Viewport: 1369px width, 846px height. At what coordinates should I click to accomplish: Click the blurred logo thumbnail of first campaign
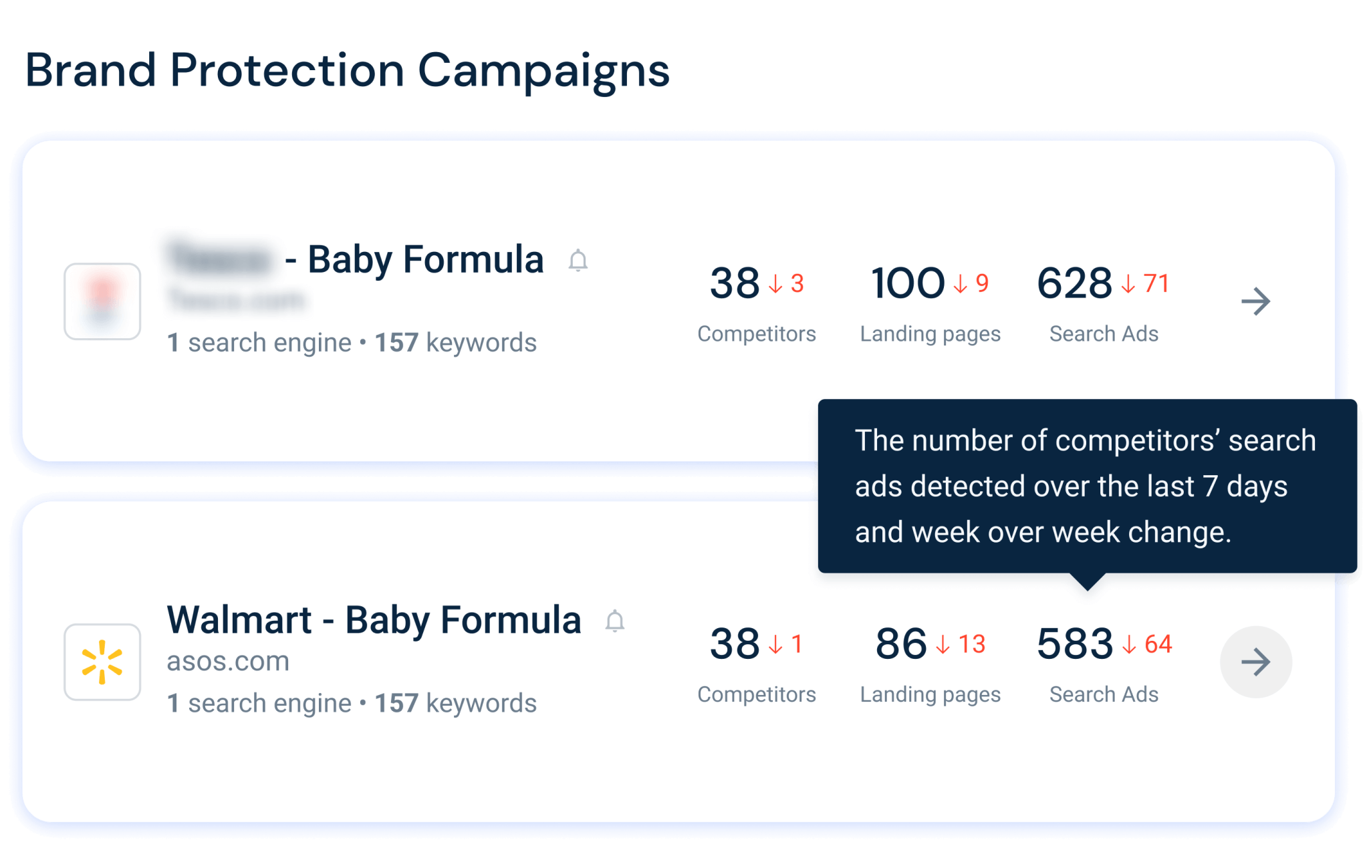(102, 301)
